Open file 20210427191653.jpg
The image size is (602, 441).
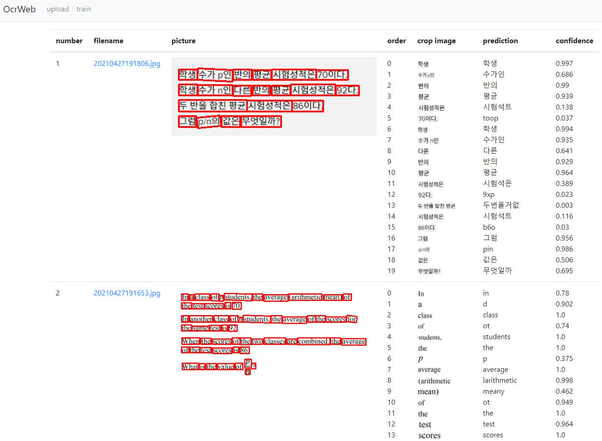click(127, 293)
